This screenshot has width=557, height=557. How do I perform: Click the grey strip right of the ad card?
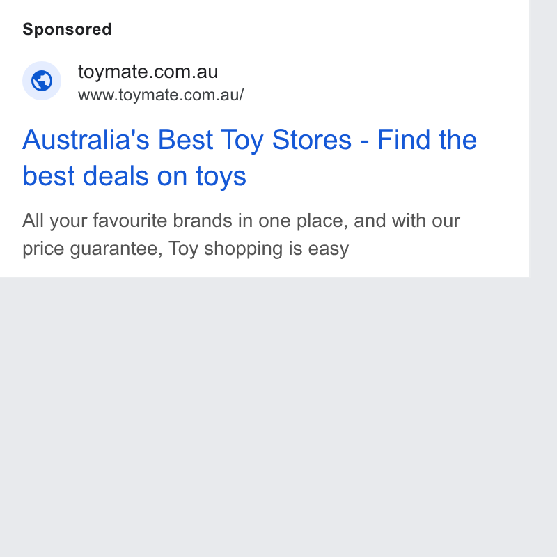543,139
